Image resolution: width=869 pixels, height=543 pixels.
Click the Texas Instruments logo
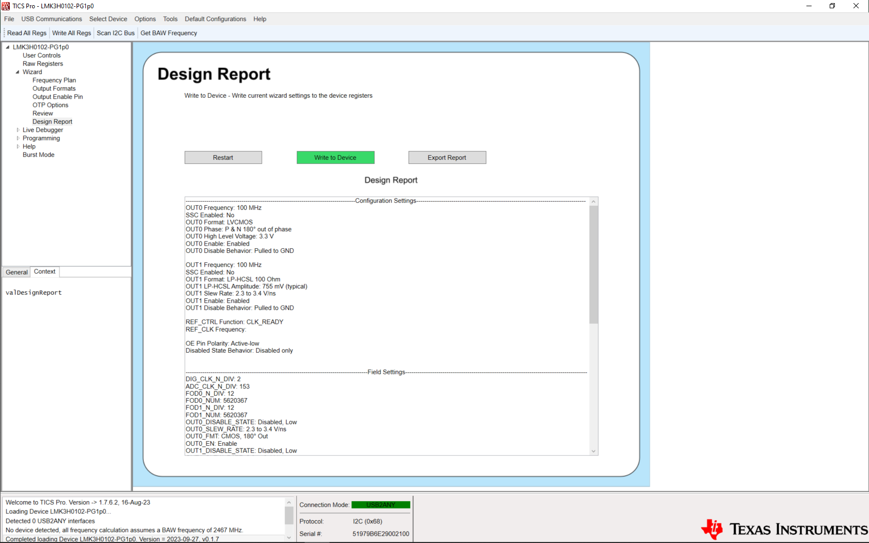784,529
